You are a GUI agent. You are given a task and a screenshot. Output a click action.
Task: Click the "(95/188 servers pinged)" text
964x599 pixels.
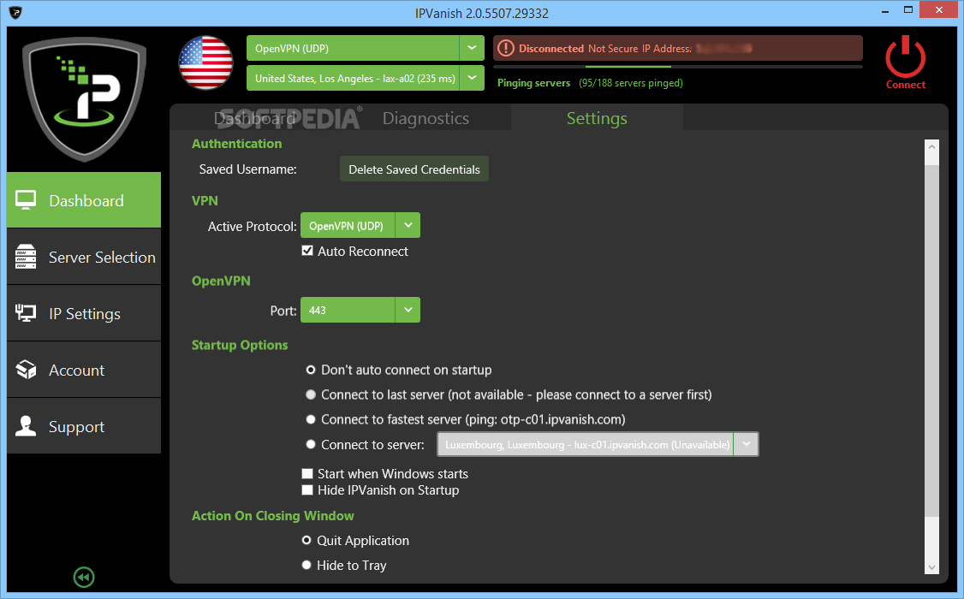tap(631, 83)
